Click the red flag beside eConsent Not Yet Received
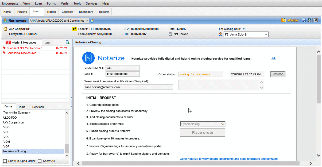 [4, 48]
